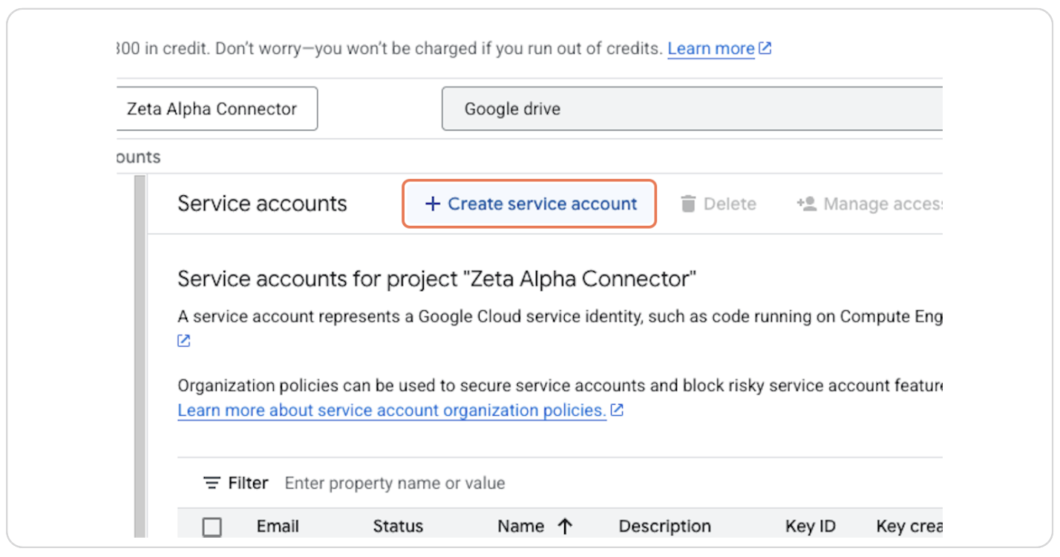The width and height of the screenshot is (1060, 557).
Task: Click the standalone external link icon below the description
Action: coord(183,340)
